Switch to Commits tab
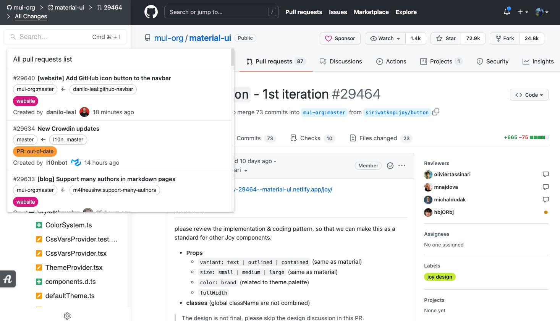This screenshot has width=560, height=321. coord(255,138)
